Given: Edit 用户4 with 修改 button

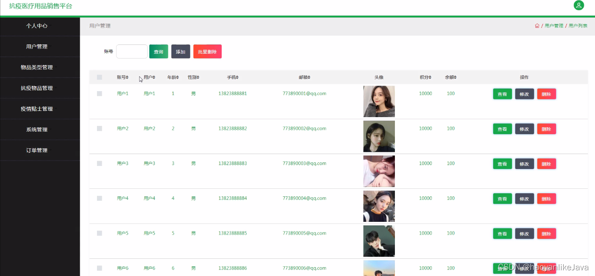Looking at the screenshot, I should pos(524,199).
